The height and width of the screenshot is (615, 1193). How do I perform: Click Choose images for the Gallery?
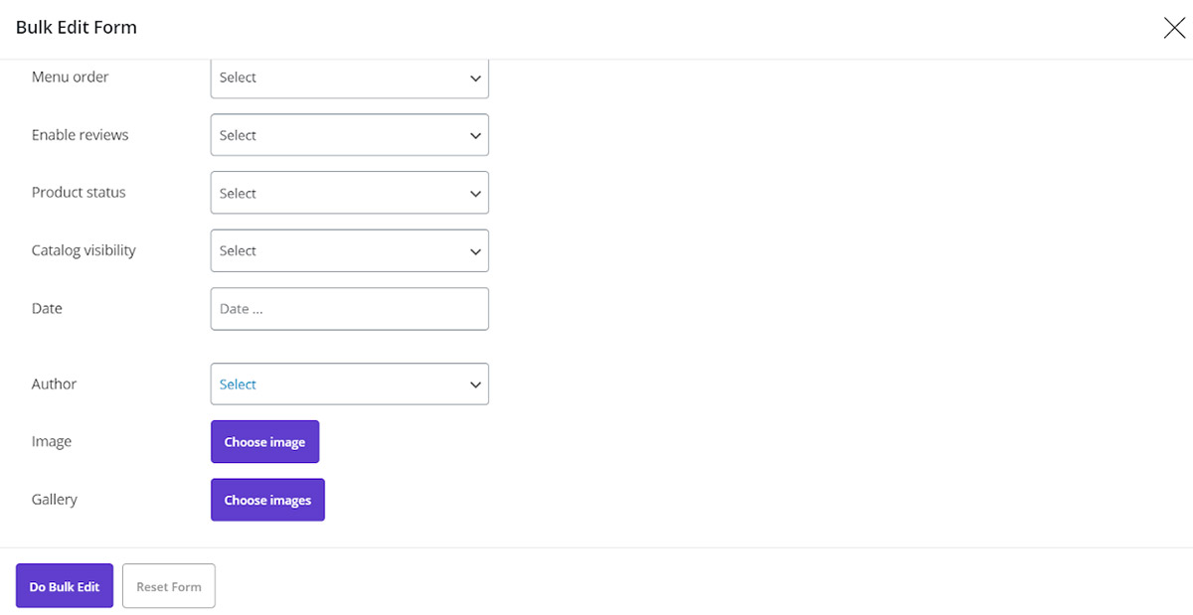(267, 500)
